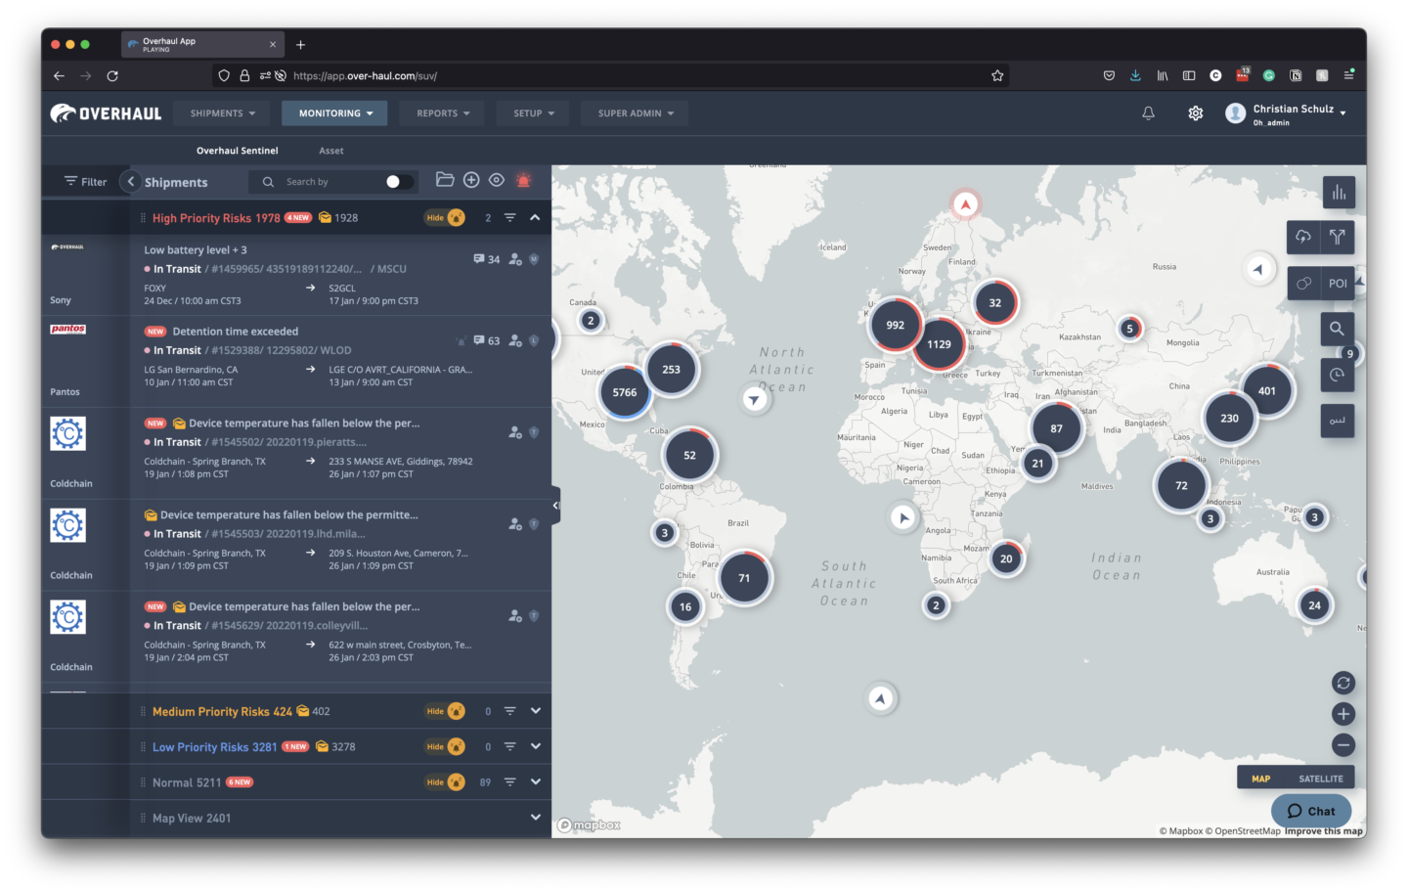The width and height of the screenshot is (1408, 893).
Task: Zoom in with the map plus button
Action: click(1343, 714)
